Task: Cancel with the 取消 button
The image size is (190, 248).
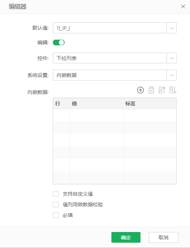Action: point(164,237)
